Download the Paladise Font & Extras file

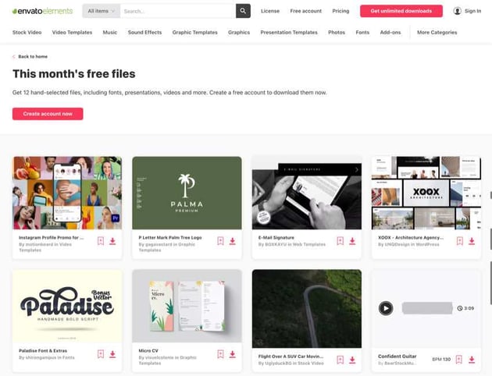(112, 354)
